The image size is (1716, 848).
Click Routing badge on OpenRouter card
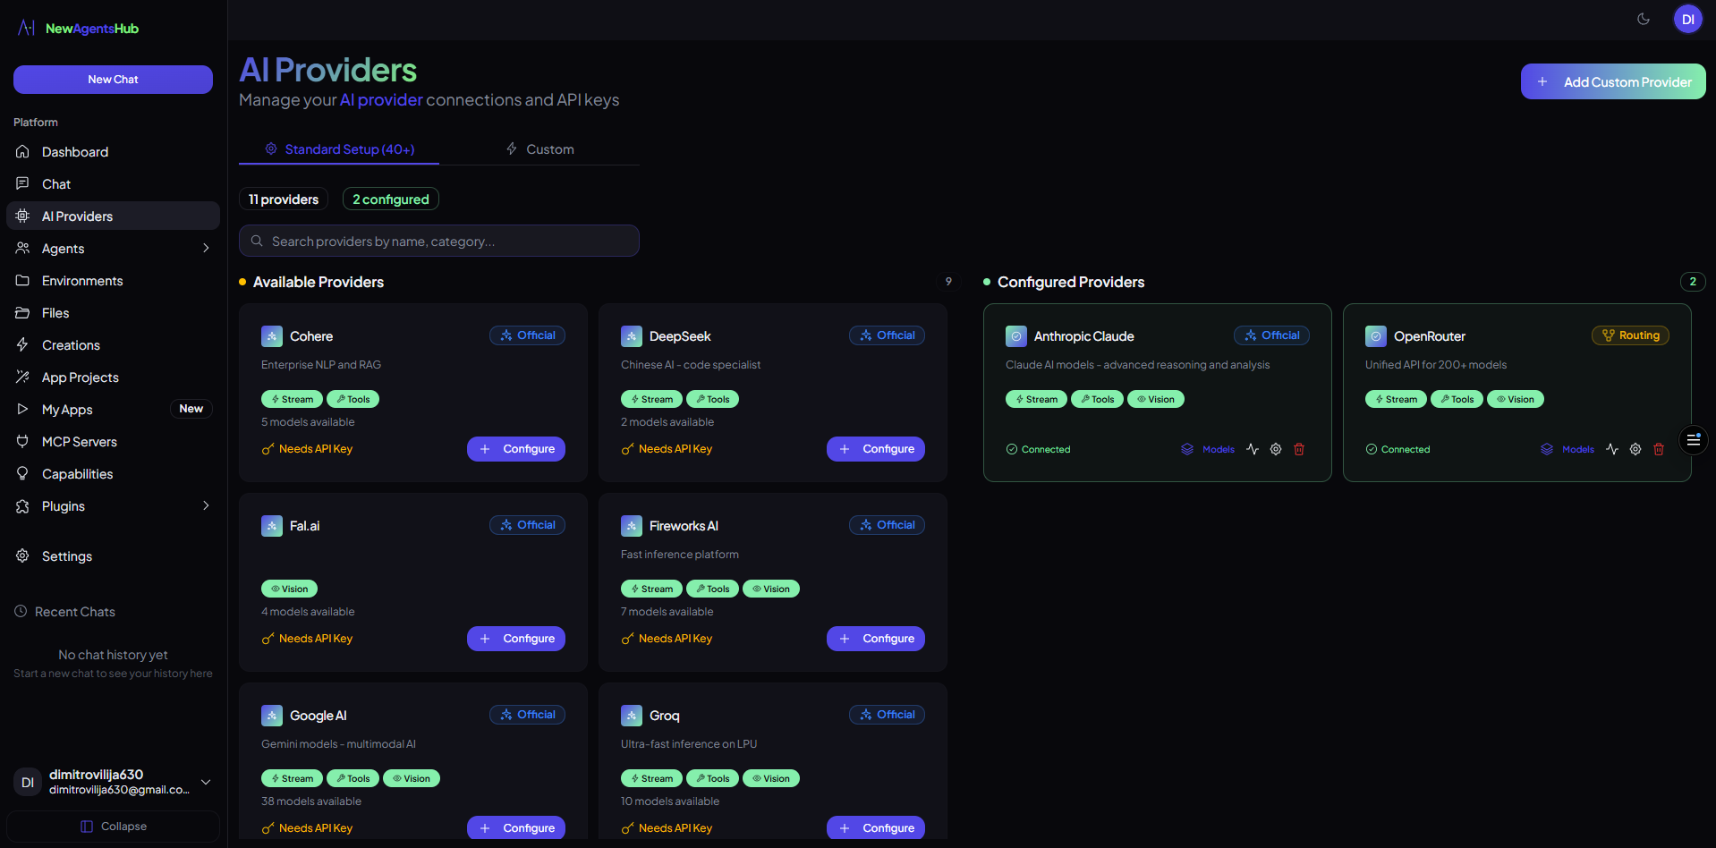coord(1631,335)
